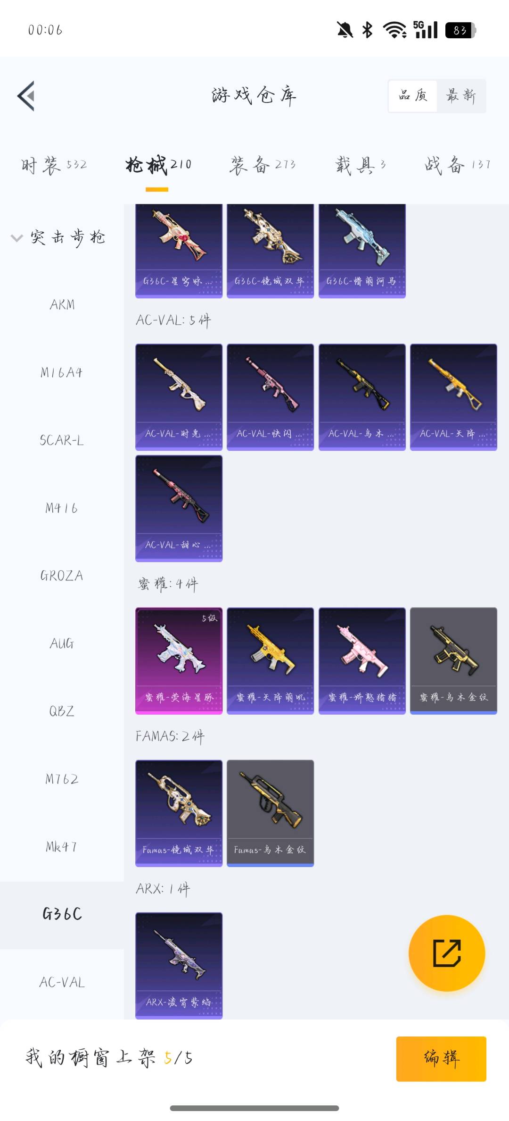Tap the back arrow icon

(x=26, y=96)
